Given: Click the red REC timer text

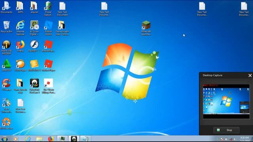Looking at the screenshot, I should coord(210,85).
